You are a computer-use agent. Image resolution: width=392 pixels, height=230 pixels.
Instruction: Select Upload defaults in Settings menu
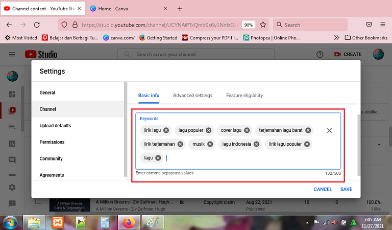point(78,126)
